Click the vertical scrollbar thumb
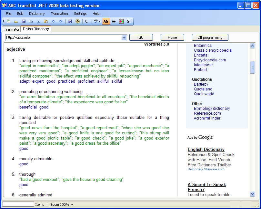The width and height of the screenshot is (261, 209). pyautogui.click(x=252, y=67)
